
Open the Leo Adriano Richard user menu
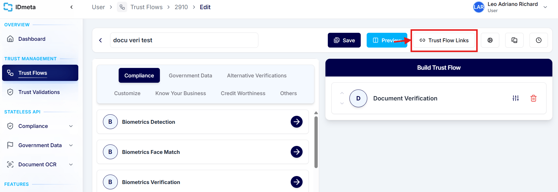point(510,7)
